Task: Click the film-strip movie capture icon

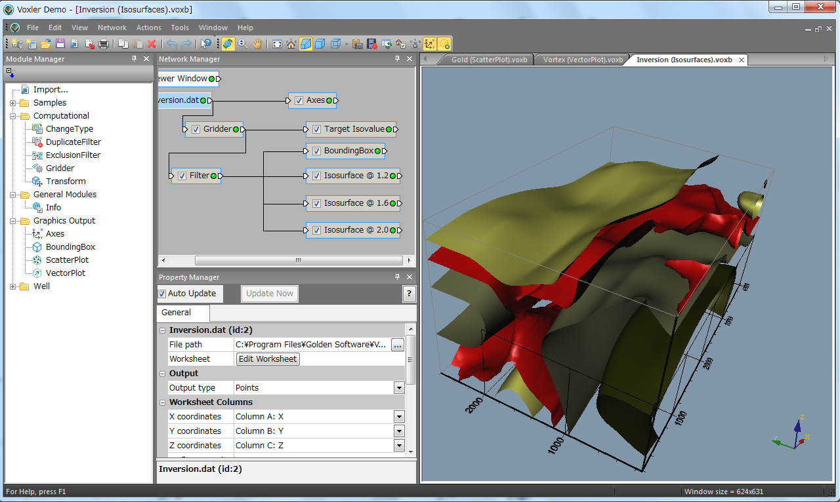Action: (372, 44)
